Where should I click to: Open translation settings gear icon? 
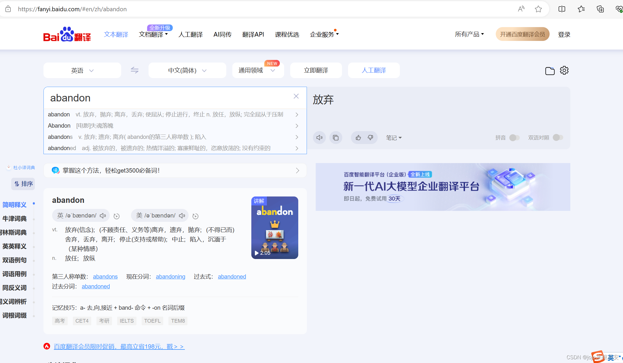tap(564, 70)
